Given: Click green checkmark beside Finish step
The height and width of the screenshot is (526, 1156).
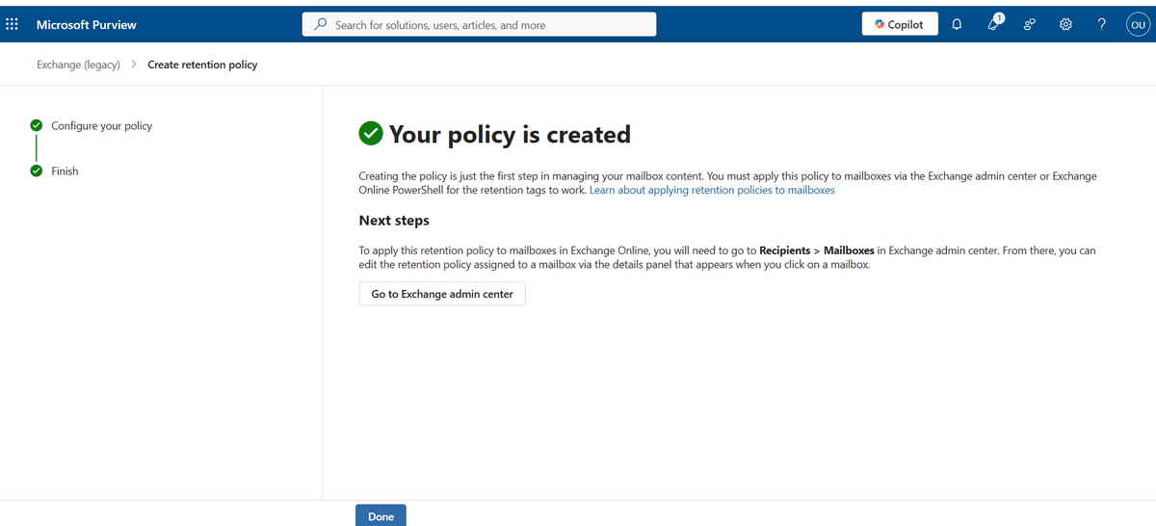Looking at the screenshot, I should (36, 171).
